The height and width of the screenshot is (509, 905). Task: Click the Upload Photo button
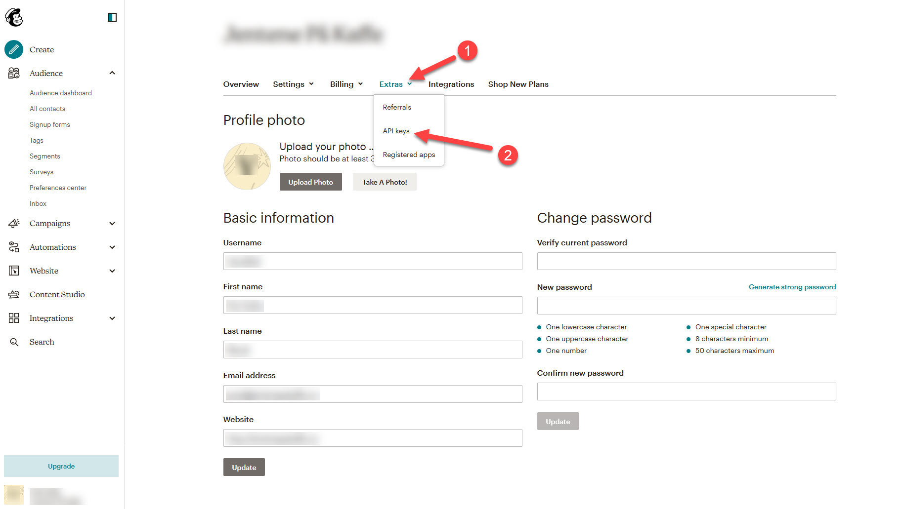pos(310,182)
